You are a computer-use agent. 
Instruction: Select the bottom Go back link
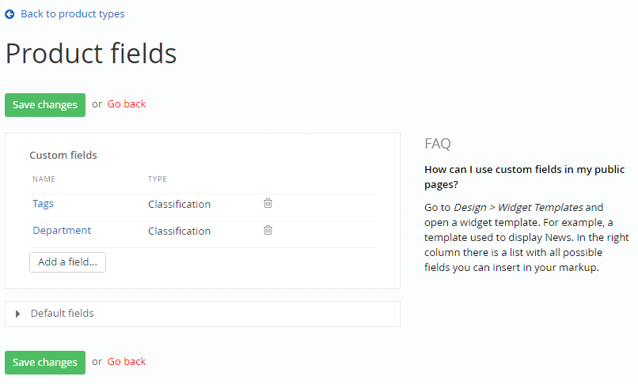127,362
